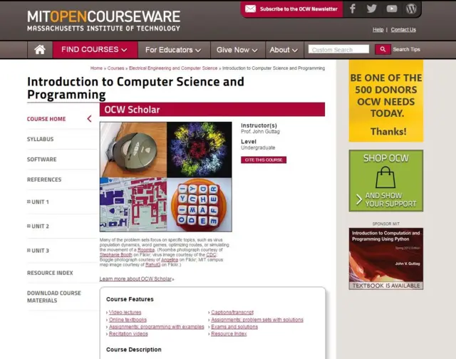This screenshot has height=359, width=456.
Task: Click the newsletter envelope icon
Action: (250, 9)
